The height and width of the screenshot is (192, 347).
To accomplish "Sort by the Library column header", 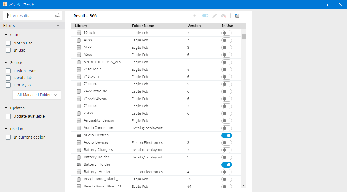I will click(81, 26).
